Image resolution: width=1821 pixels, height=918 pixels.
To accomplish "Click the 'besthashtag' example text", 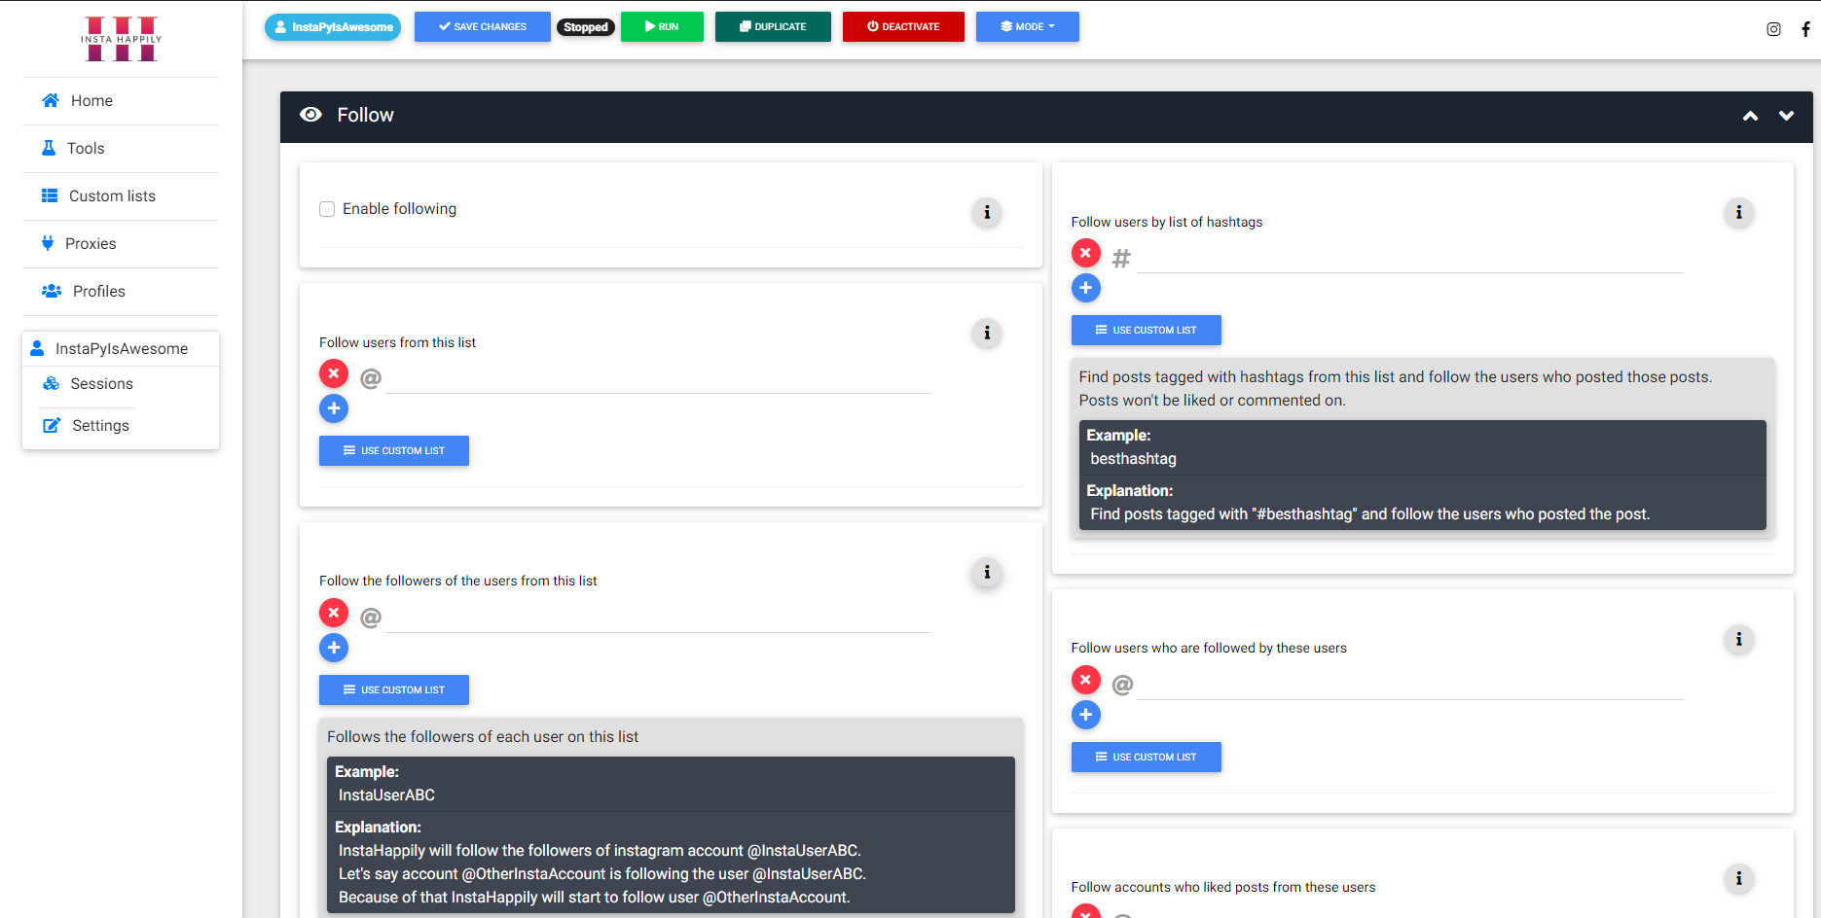I will click(1133, 459).
